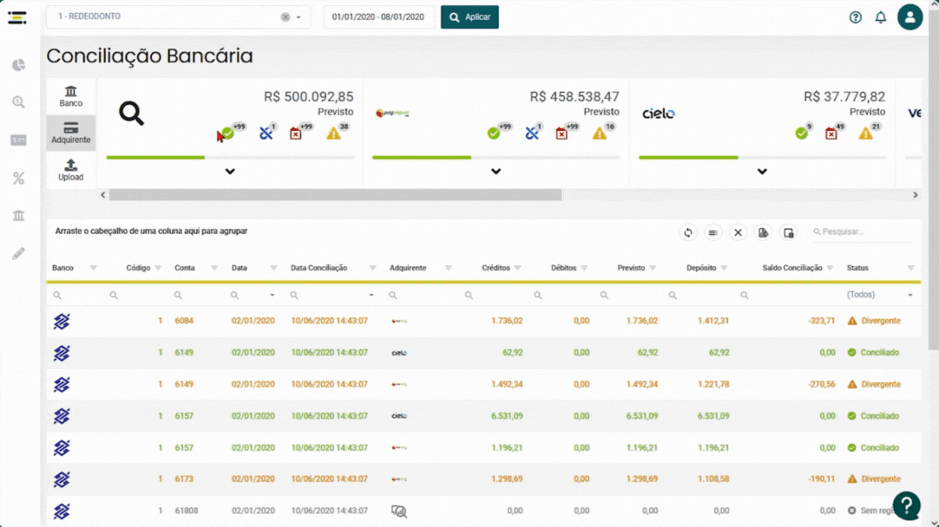
Task: Clear the REDEODONTO selection with X
Action: (285, 17)
